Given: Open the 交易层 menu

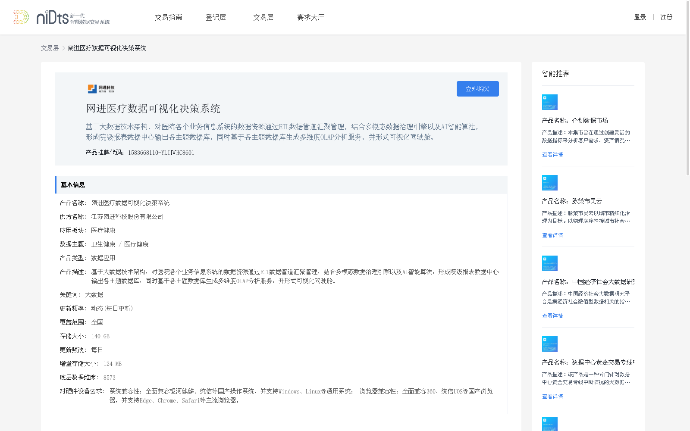Looking at the screenshot, I should pyautogui.click(x=263, y=17).
